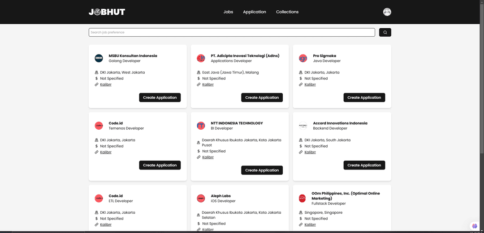Open the Collections menu item

pyautogui.click(x=287, y=12)
